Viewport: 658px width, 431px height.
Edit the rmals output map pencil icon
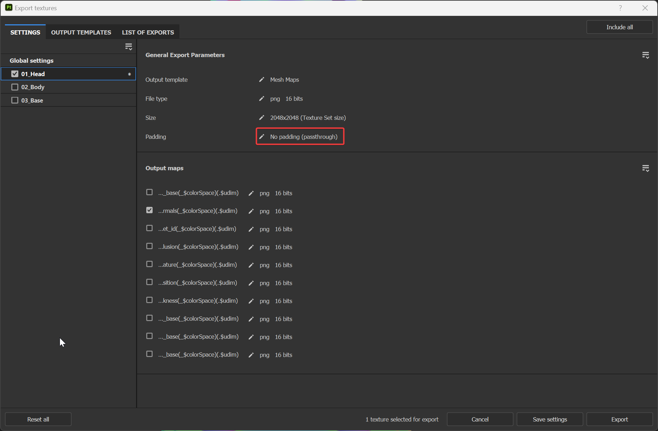tap(251, 211)
